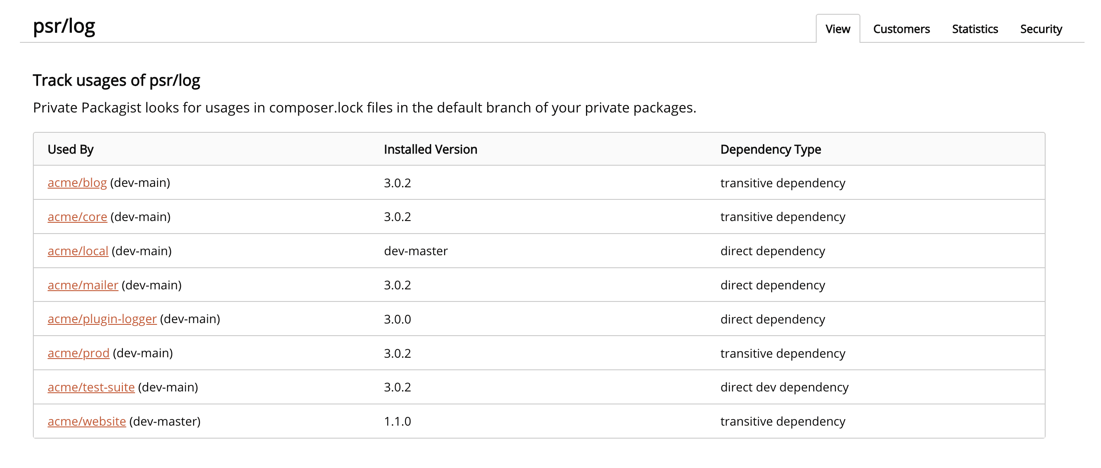Open the acme/prod package page

point(78,353)
